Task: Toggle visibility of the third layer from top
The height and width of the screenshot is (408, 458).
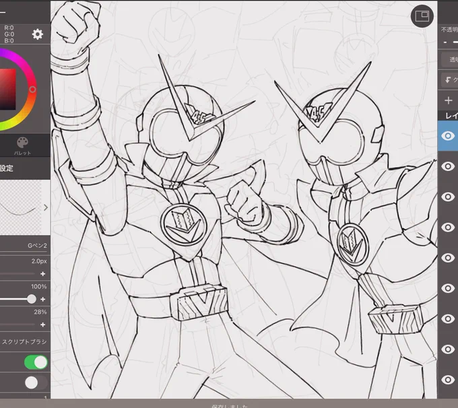Action: pos(448,197)
